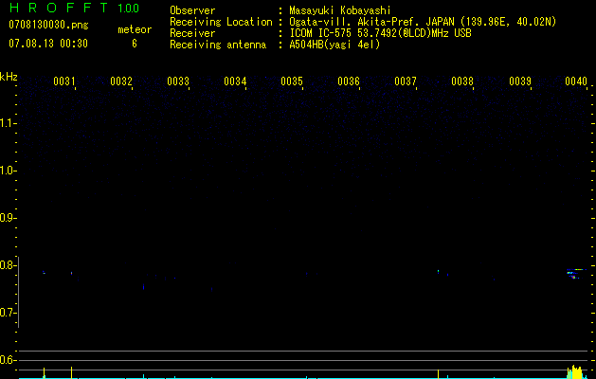Click the 0040 time axis marker
Screen dimensions: 596x379
(x=576, y=81)
